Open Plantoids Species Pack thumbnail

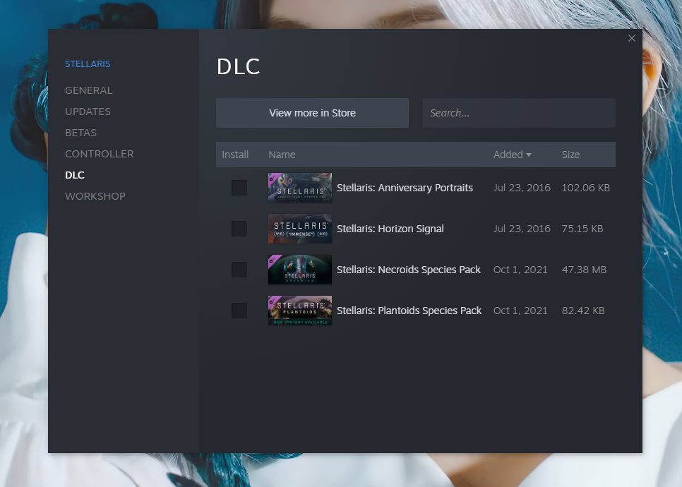tap(300, 311)
